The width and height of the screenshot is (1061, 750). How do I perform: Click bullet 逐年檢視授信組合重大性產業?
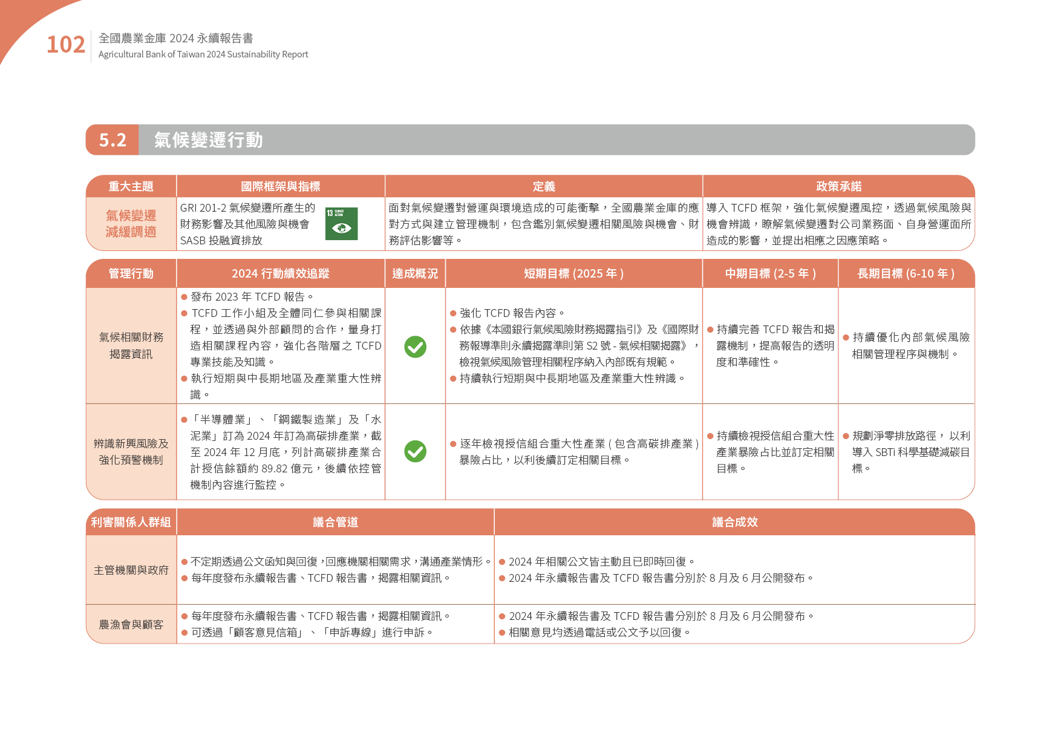[575, 452]
